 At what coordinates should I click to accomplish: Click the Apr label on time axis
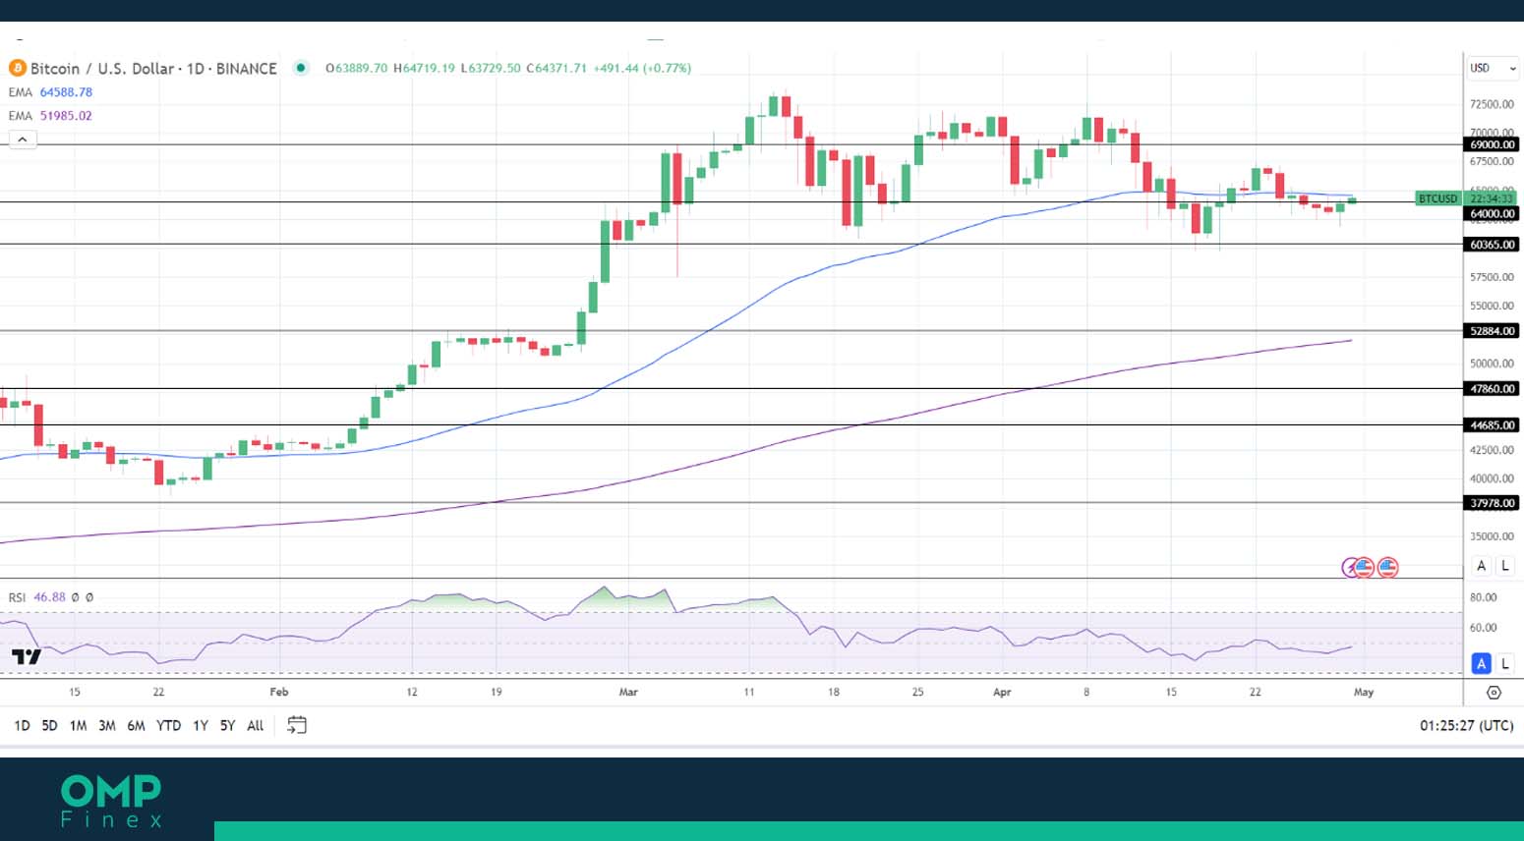coord(1002,692)
